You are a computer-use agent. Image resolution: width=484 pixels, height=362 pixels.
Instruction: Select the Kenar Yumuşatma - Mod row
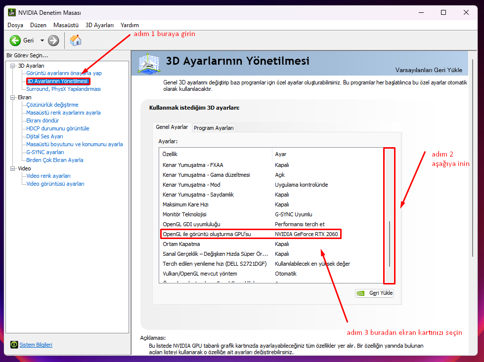[x=271, y=185]
